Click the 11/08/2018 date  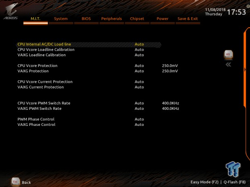(215, 10)
